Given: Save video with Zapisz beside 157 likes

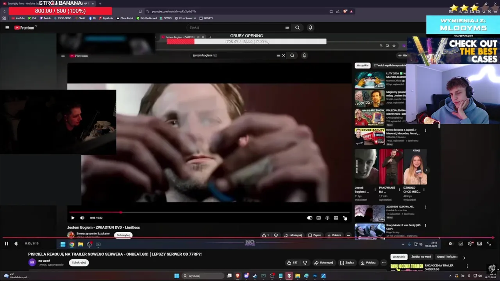Looking at the screenshot, I should point(347,263).
